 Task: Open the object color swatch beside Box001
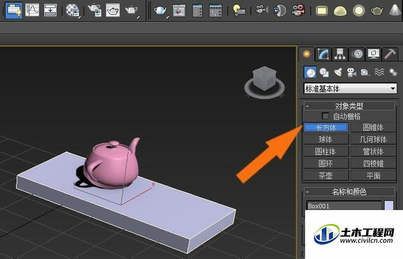(x=389, y=205)
